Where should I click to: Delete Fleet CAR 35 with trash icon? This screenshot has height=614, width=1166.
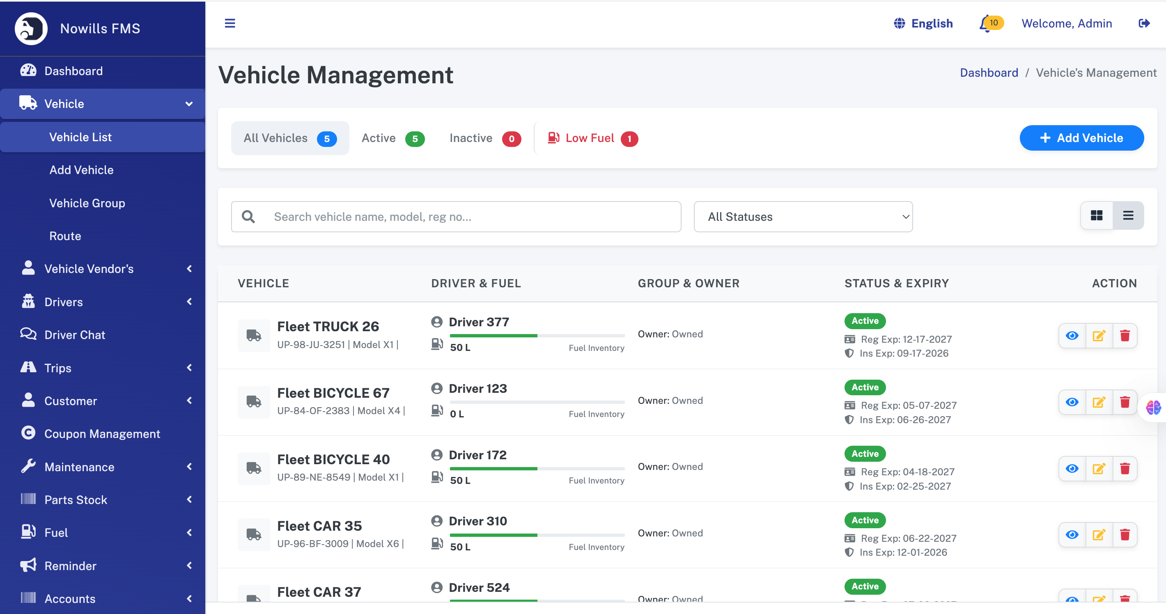tap(1125, 535)
